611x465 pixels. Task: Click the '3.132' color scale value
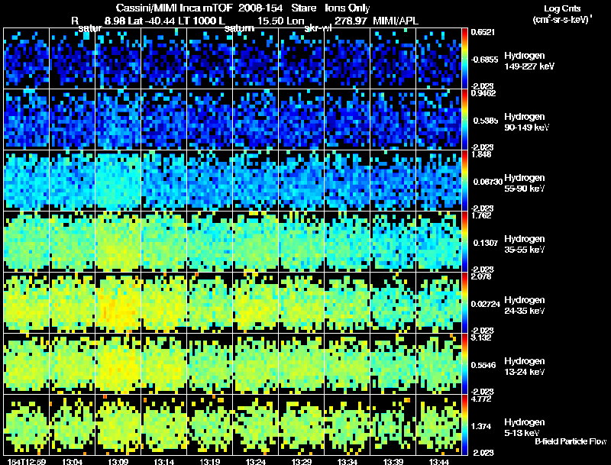(x=481, y=337)
